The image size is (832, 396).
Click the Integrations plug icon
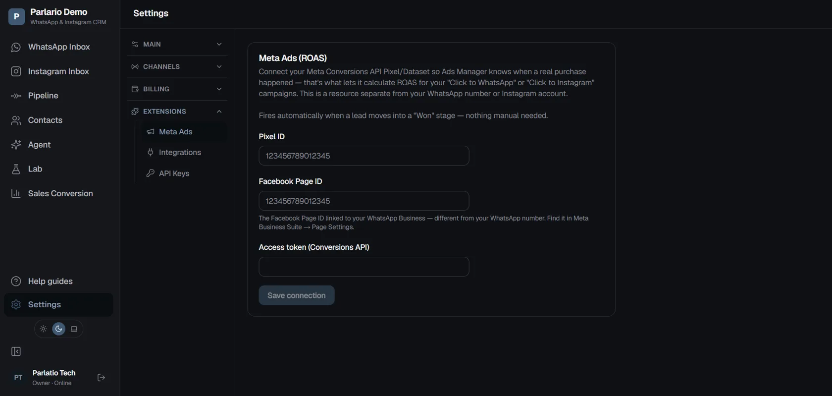click(151, 153)
